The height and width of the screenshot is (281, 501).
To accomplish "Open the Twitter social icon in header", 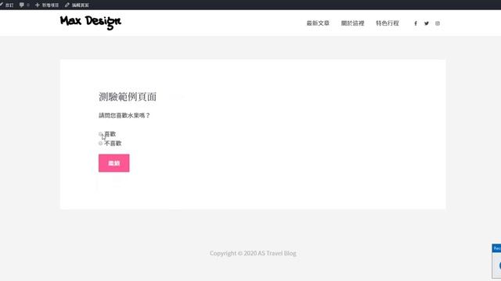I will 427,23.
